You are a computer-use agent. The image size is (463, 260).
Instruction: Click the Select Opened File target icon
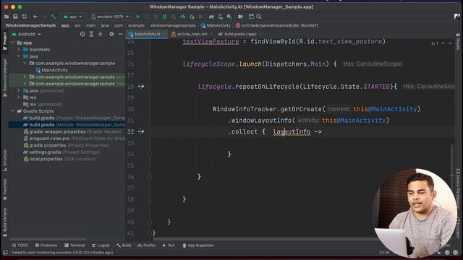(82, 34)
